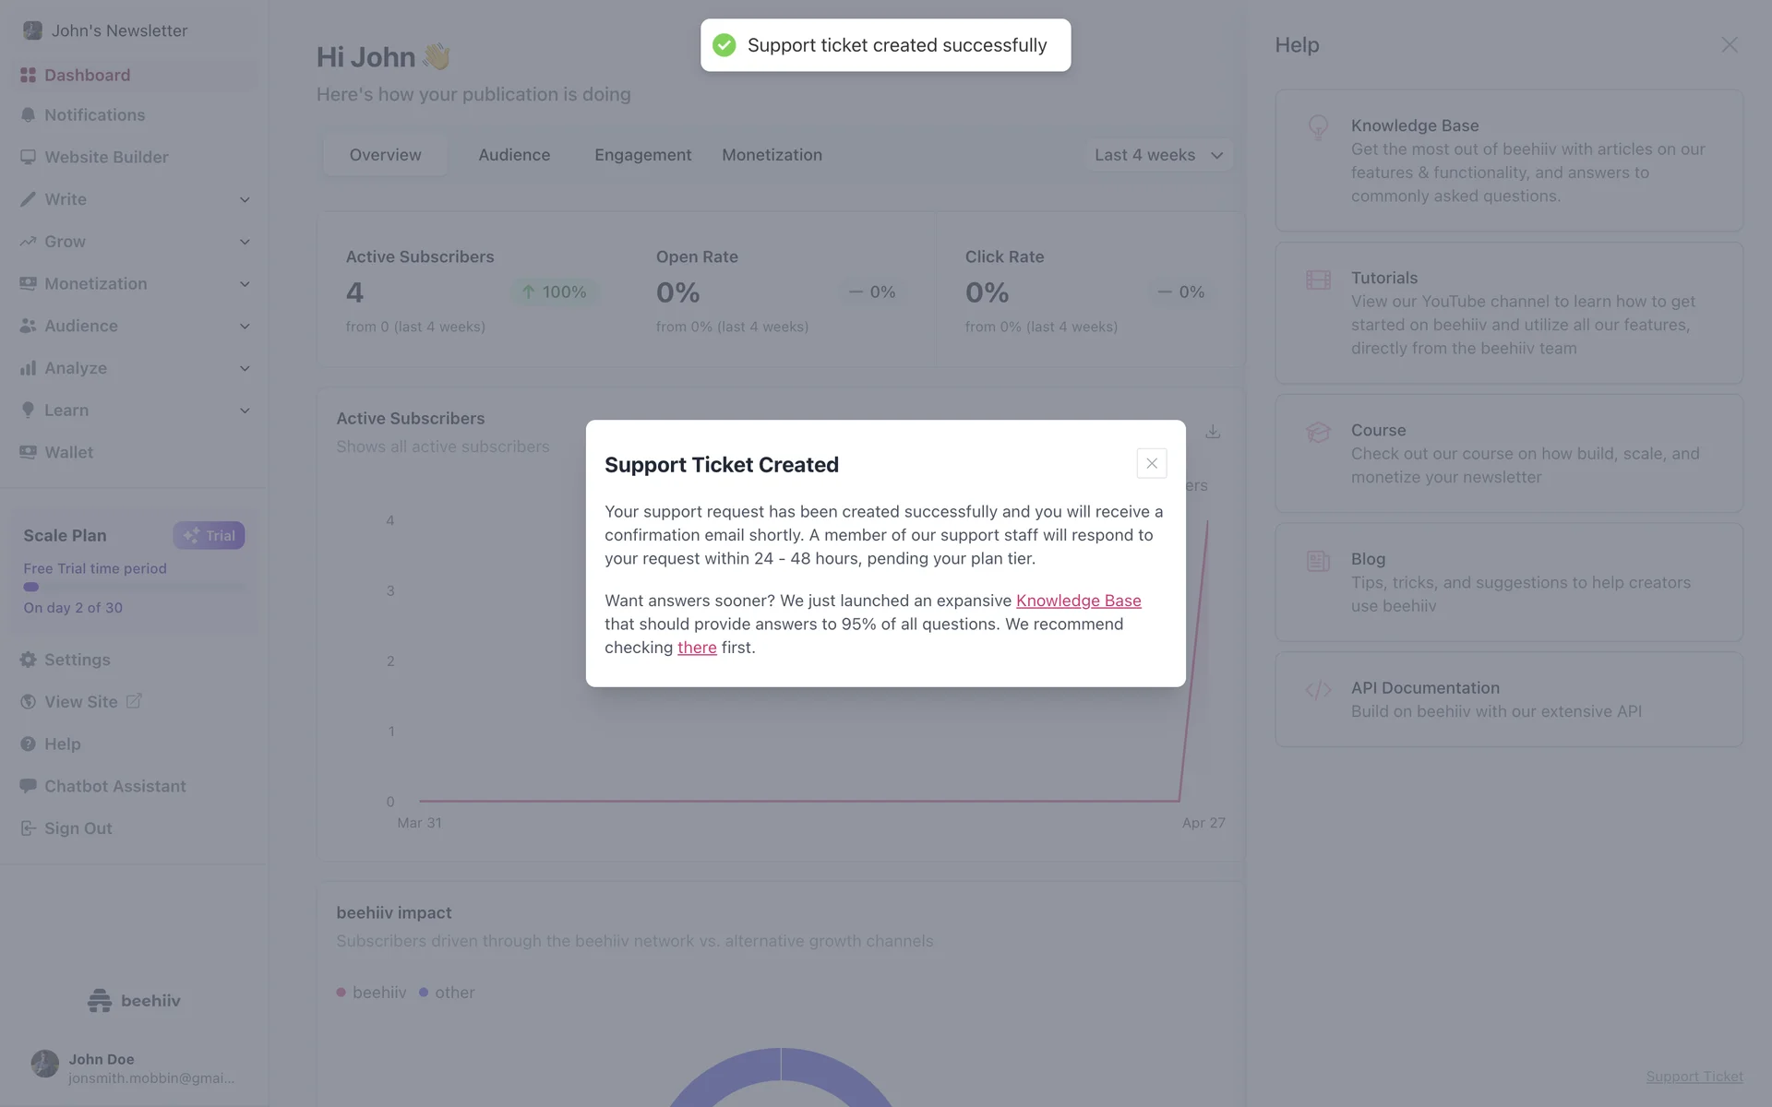The height and width of the screenshot is (1107, 1772).
Task: Close the Support Ticket Created dialog
Action: click(x=1152, y=463)
